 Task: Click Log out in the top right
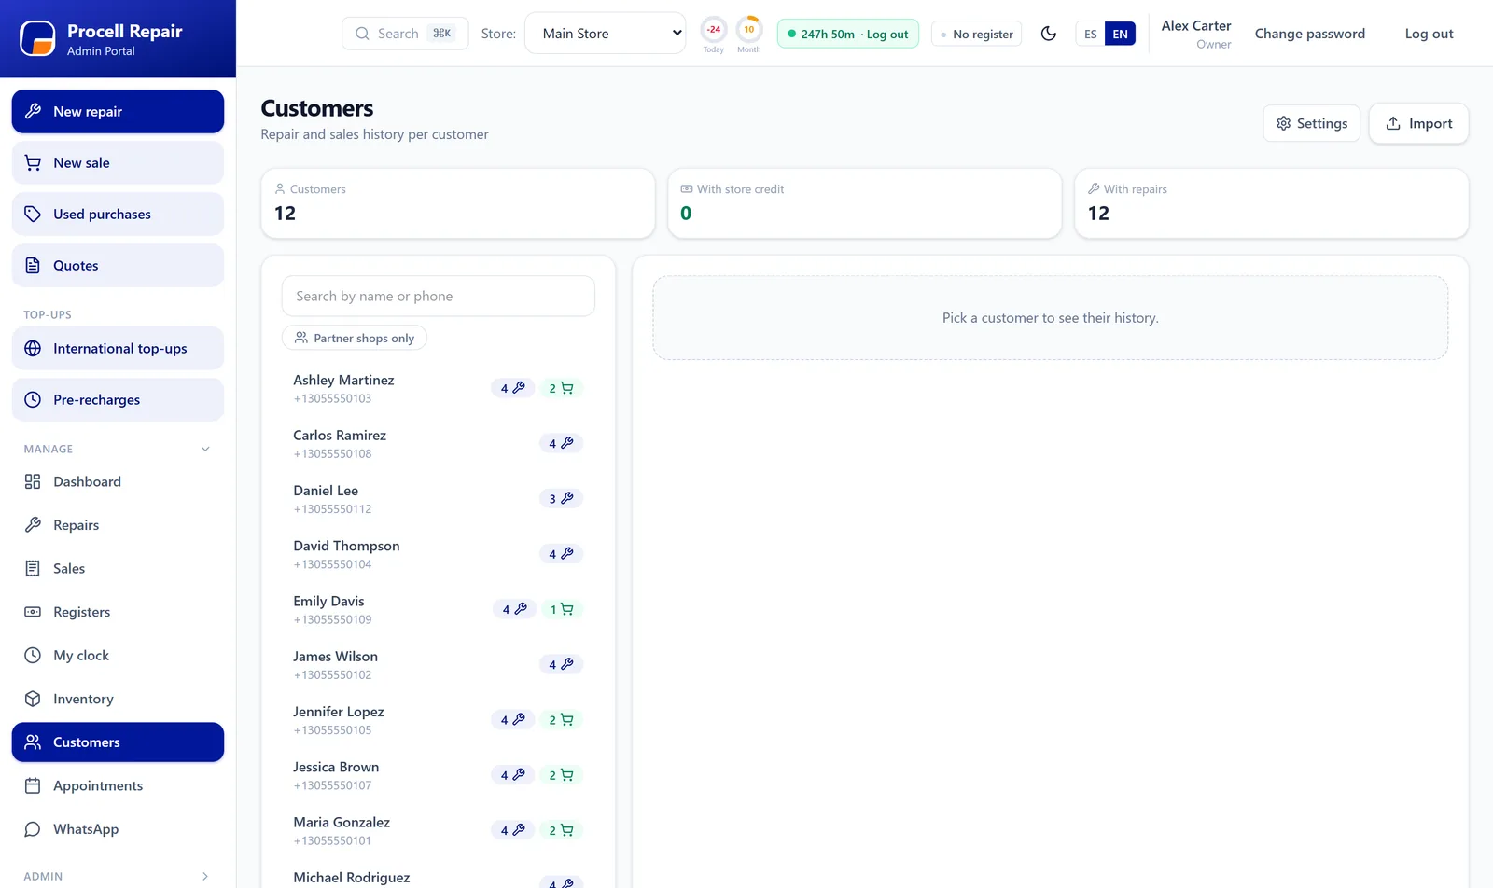pyautogui.click(x=1429, y=34)
